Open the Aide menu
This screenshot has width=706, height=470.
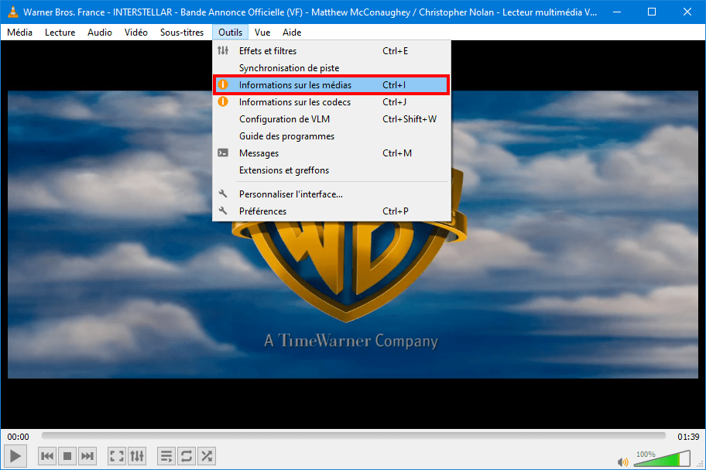pos(292,33)
